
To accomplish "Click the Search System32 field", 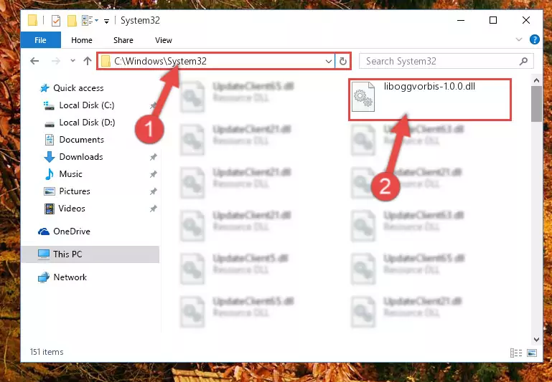I will 446,61.
